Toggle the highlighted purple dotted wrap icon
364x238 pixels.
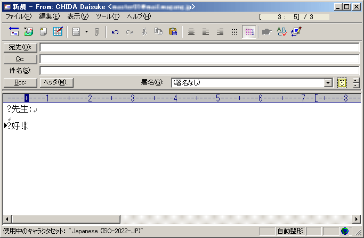click(249, 32)
